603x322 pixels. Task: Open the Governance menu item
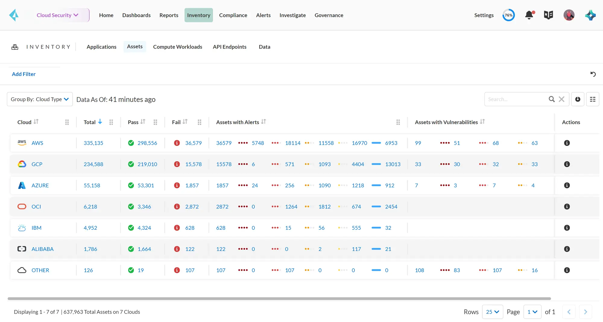click(329, 15)
